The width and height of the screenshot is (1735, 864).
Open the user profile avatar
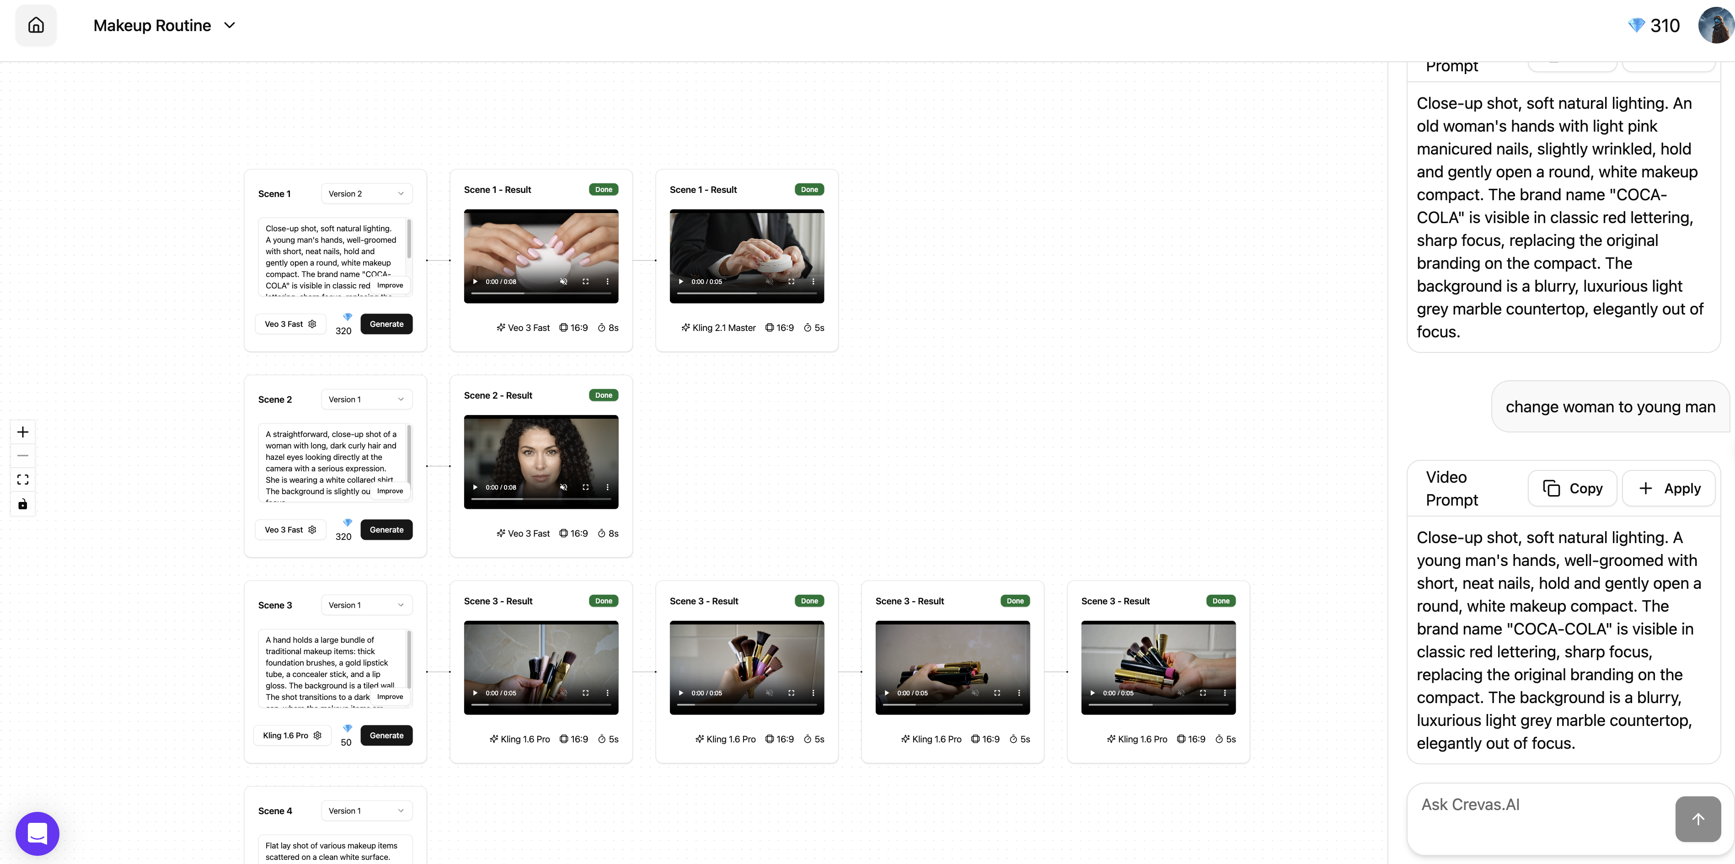(x=1716, y=26)
